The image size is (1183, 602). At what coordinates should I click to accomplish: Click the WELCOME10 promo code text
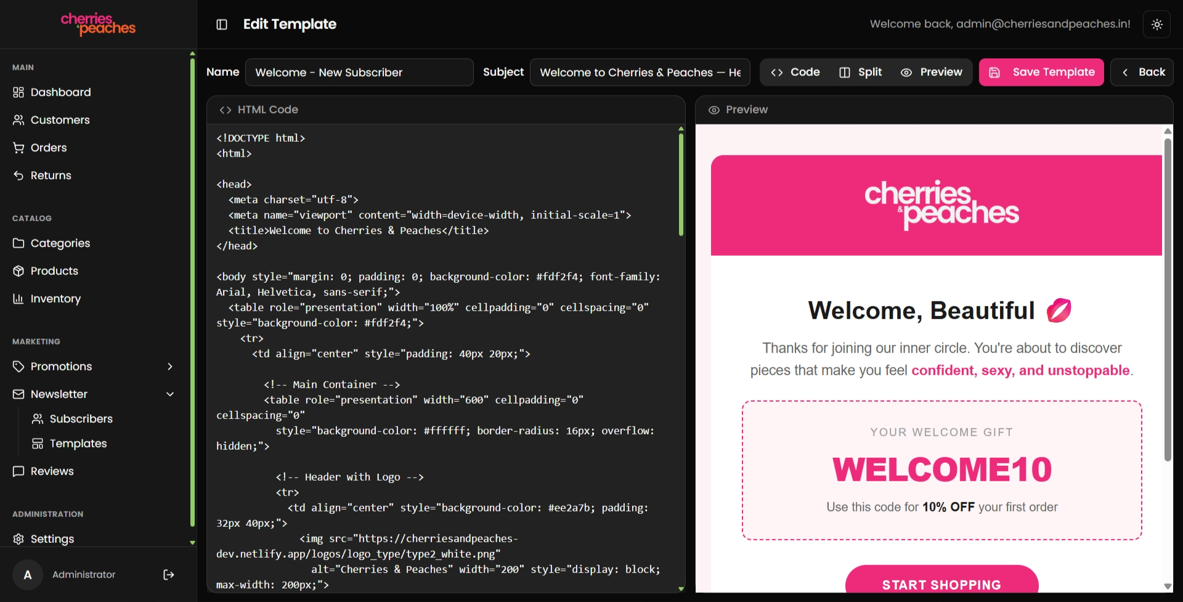[x=941, y=470]
